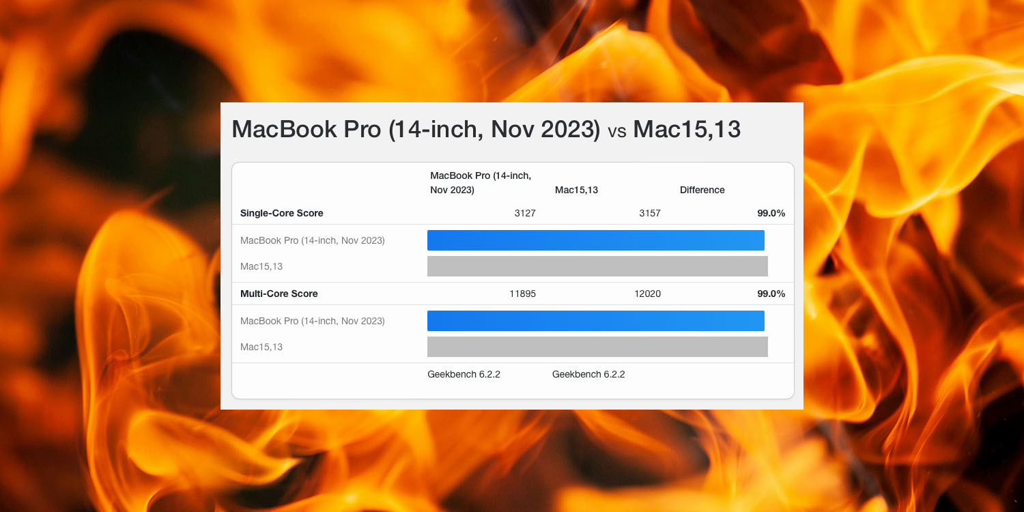Click the Difference column header

702,190
